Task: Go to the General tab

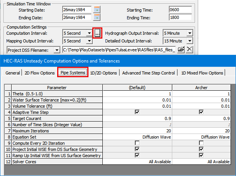Action: click(x=13, y=73)
